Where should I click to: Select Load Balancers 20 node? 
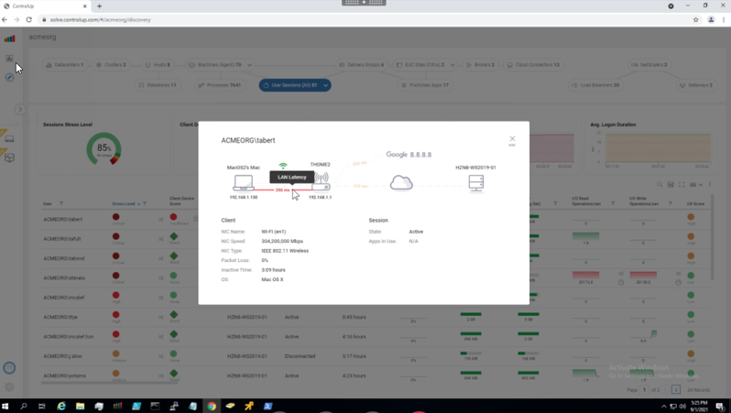pyautogui.click(x=595, y=85)
